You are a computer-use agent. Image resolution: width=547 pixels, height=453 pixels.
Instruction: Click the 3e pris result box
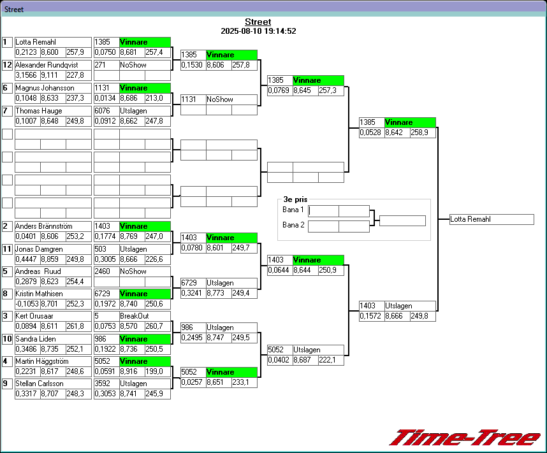click(x=402, y=220)
